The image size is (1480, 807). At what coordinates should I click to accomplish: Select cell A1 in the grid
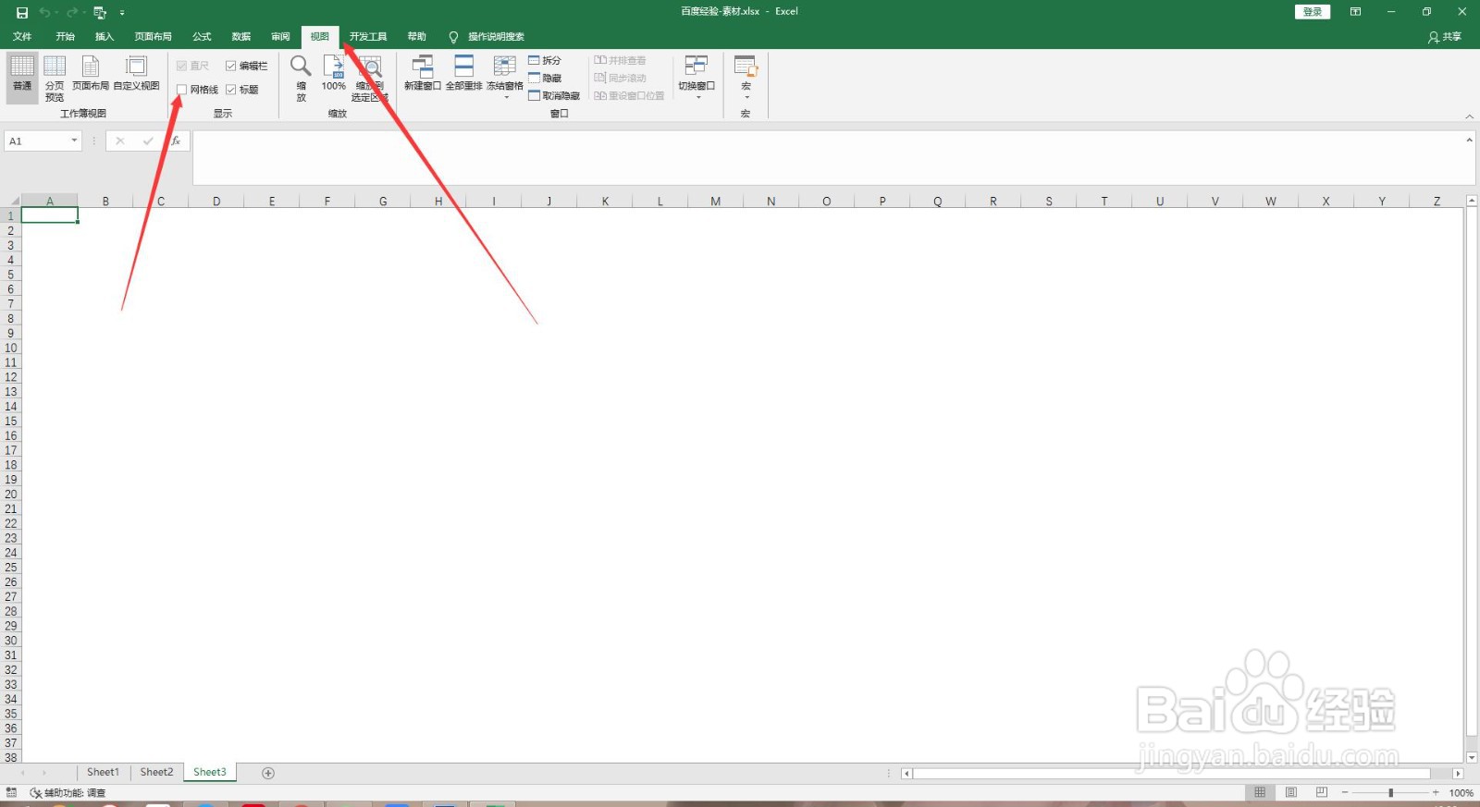click(50, 215)
